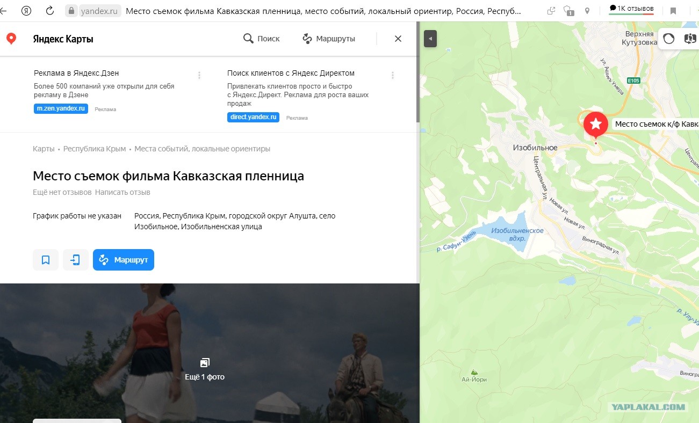
Task: Open the Поиск клиентов с Яндекс Директом ad
Action: pos(291,73)
